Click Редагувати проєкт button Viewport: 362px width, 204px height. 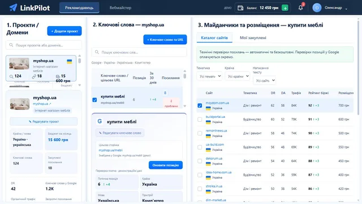coord(44,121)
